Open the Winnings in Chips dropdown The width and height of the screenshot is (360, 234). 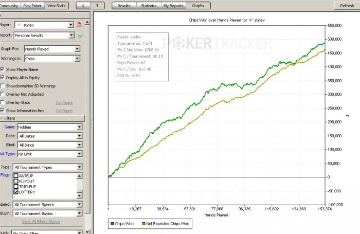coord(52,59)
